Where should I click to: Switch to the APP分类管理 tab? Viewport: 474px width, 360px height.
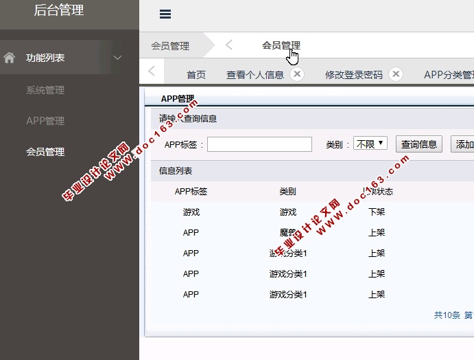(x=449, y=74)
